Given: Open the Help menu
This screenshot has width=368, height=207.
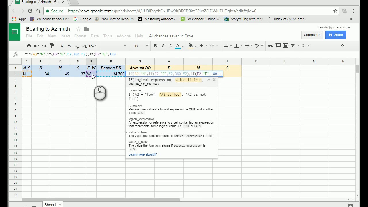Looking at the screenshot, I should click(x=139, y=36).
